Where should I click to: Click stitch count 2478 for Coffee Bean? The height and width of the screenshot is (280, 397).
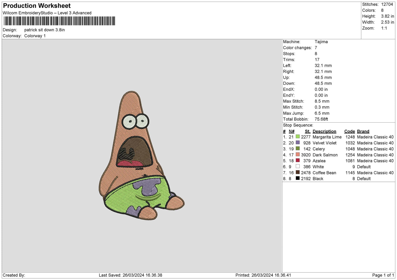point(306,173)
